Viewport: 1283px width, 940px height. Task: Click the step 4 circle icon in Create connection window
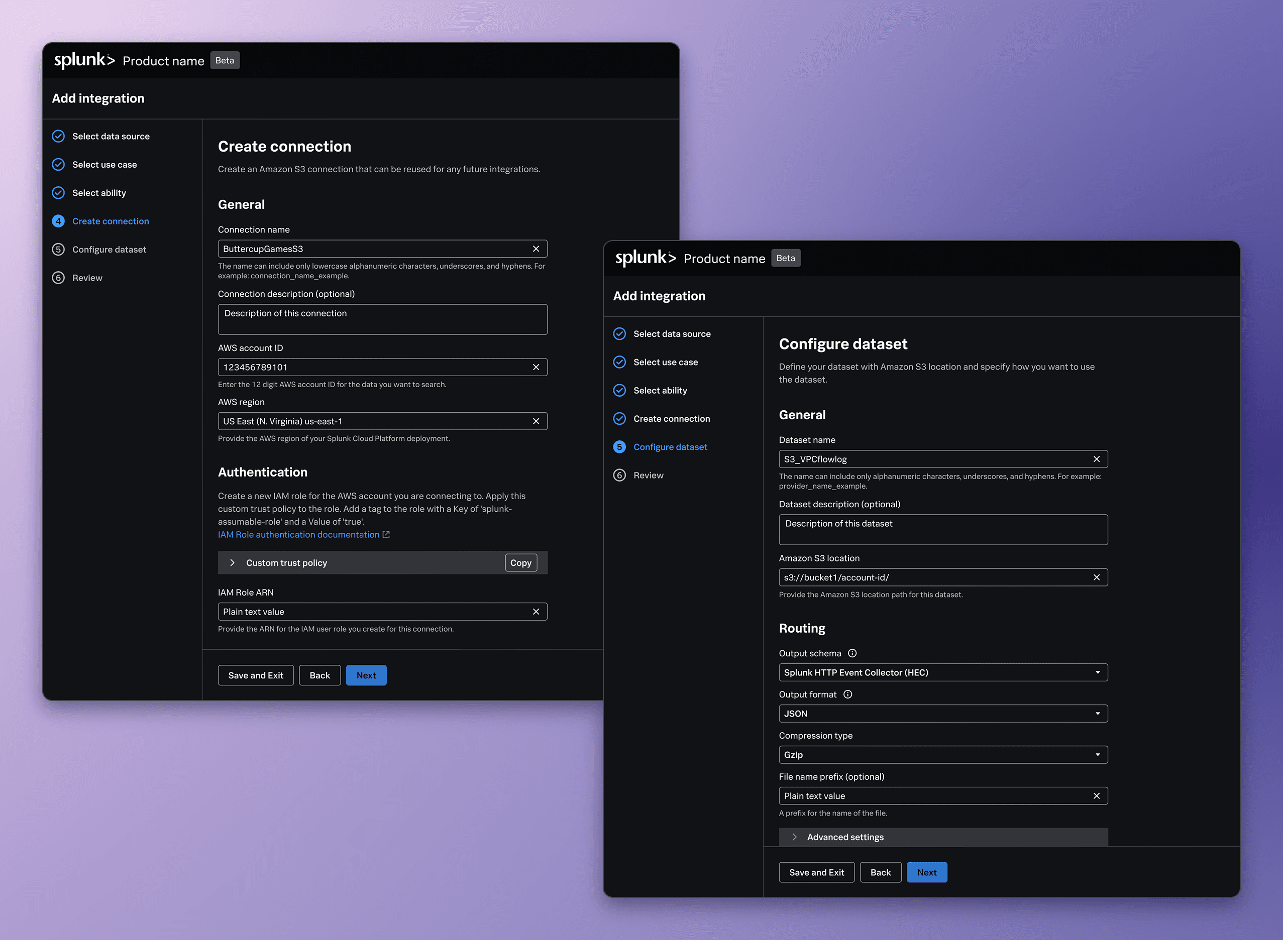pyautogui.click(x=58, y=221)
